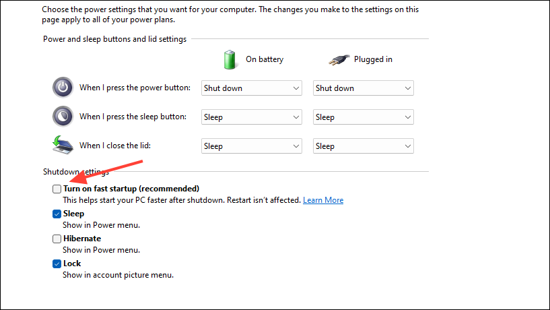Viewport: 550px width, 310px height.
Task: Click the power plug icon
Action: (x=339, y=60)
